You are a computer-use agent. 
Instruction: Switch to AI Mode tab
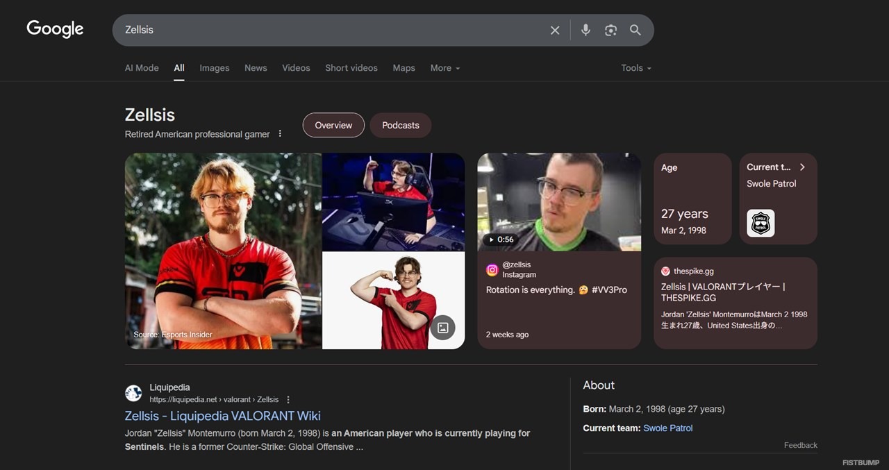coord(142,68)
